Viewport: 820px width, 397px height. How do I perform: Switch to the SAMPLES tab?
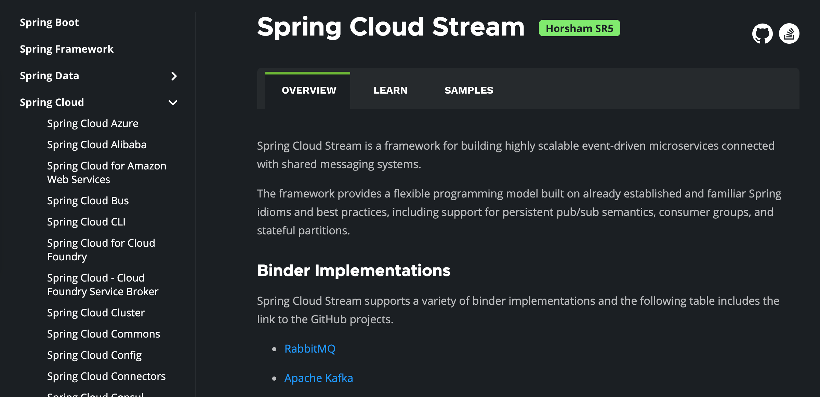pos(469,90)
